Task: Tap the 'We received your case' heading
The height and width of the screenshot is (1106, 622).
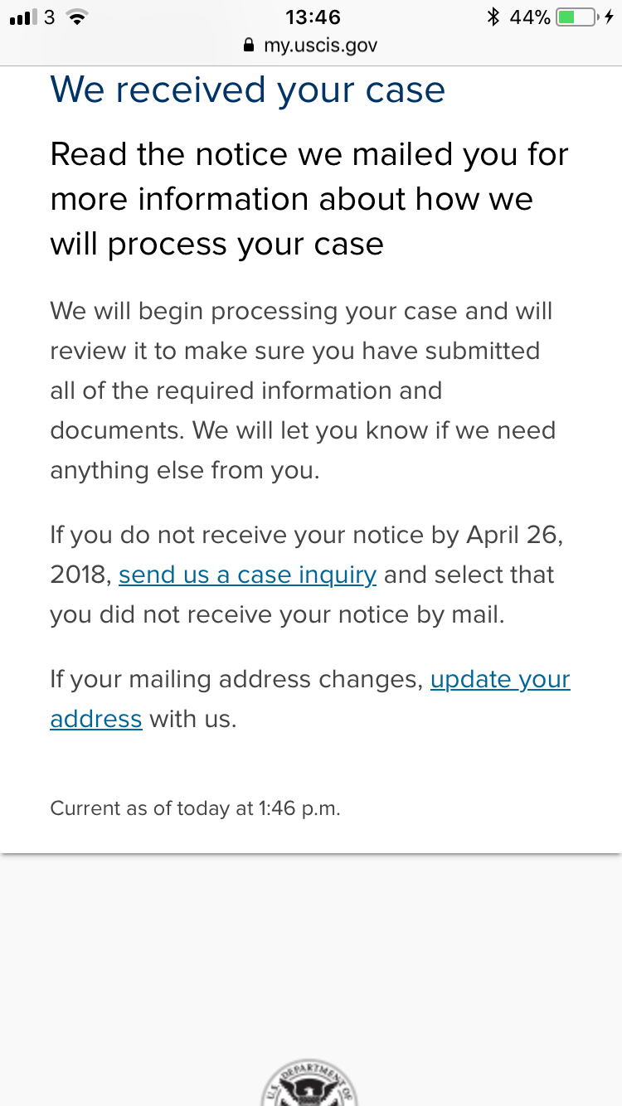Action: 248,90
